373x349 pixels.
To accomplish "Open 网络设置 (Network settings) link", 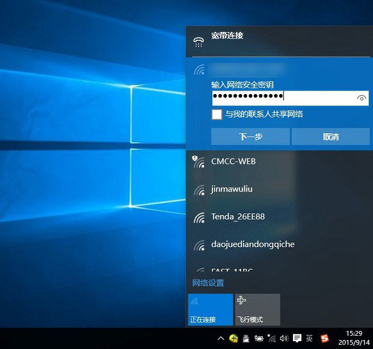I will (x=208, y=283).
